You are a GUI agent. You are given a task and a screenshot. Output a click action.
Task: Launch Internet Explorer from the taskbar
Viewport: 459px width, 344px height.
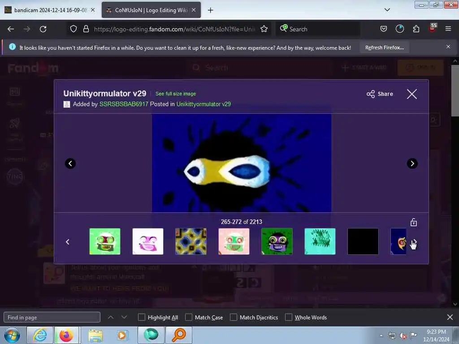[39, 335]
